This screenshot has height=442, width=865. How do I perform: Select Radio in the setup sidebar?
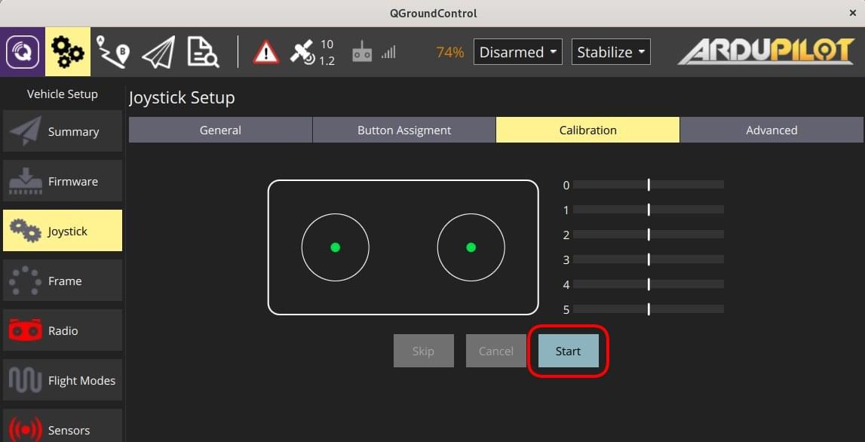click(x=62, y=330)
